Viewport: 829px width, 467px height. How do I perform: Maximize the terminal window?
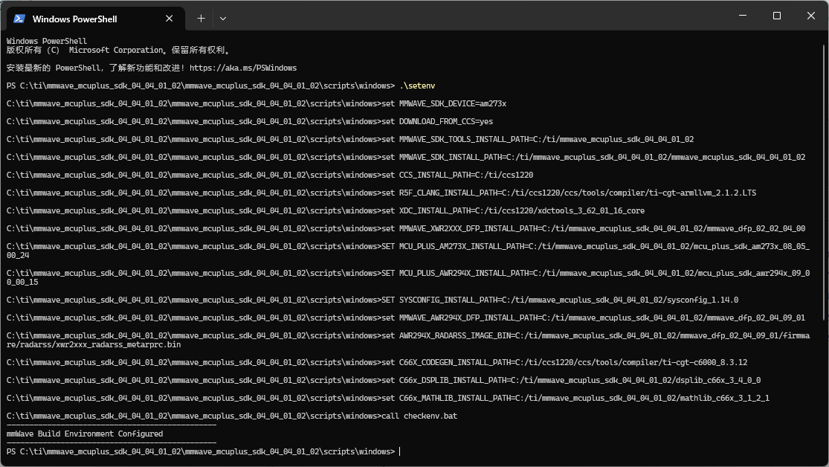[x=777, y=16]
